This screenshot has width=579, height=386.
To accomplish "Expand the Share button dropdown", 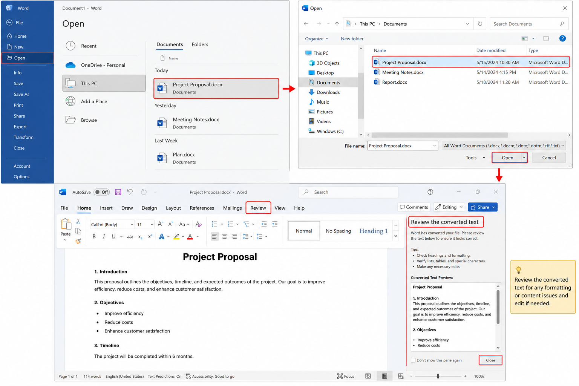I will pyautogui.click(x=494, y=207).
